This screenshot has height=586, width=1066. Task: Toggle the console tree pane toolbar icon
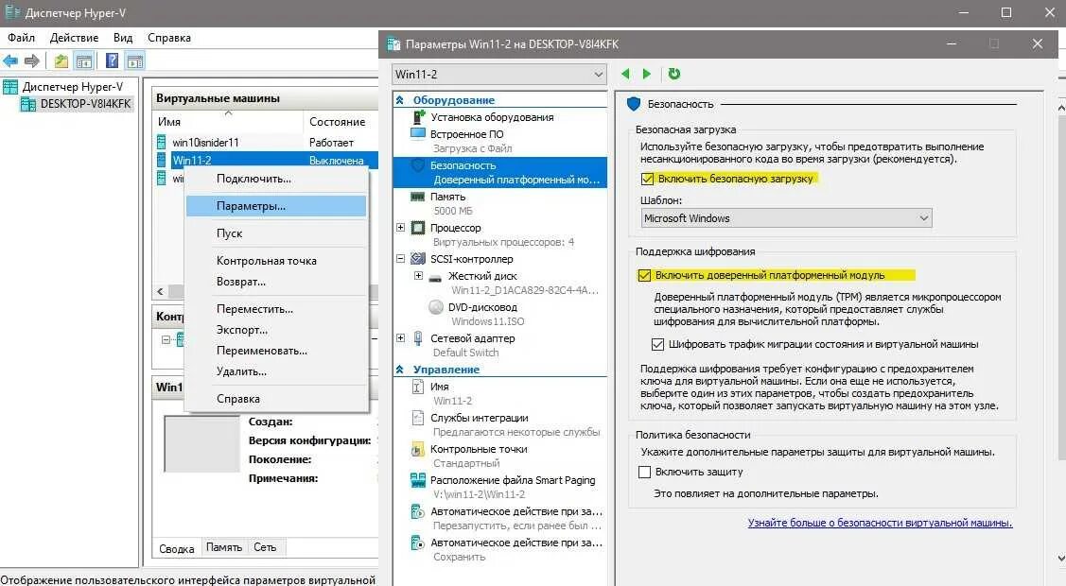(83, 61)
